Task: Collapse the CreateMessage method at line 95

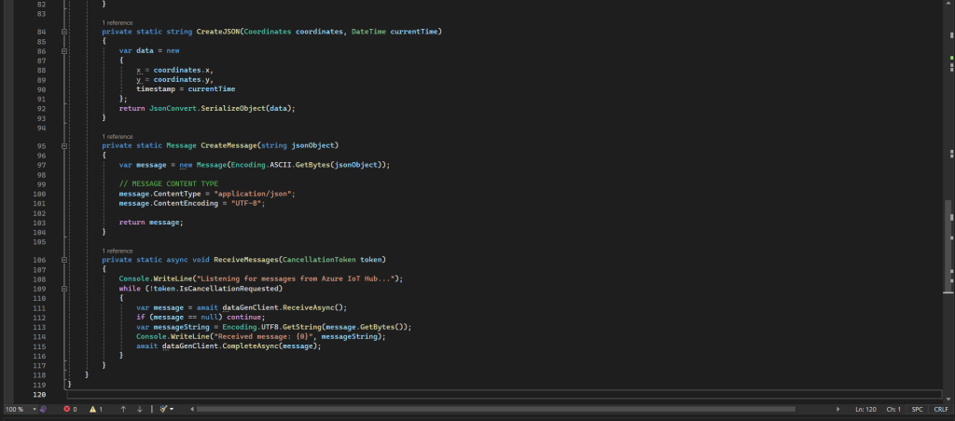Action: click(x=64, y=145)
